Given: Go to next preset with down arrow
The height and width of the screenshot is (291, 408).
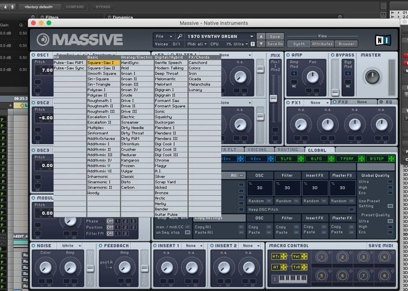Looking at the screenshot, I should pyautogui.click(x=261, y=44).
